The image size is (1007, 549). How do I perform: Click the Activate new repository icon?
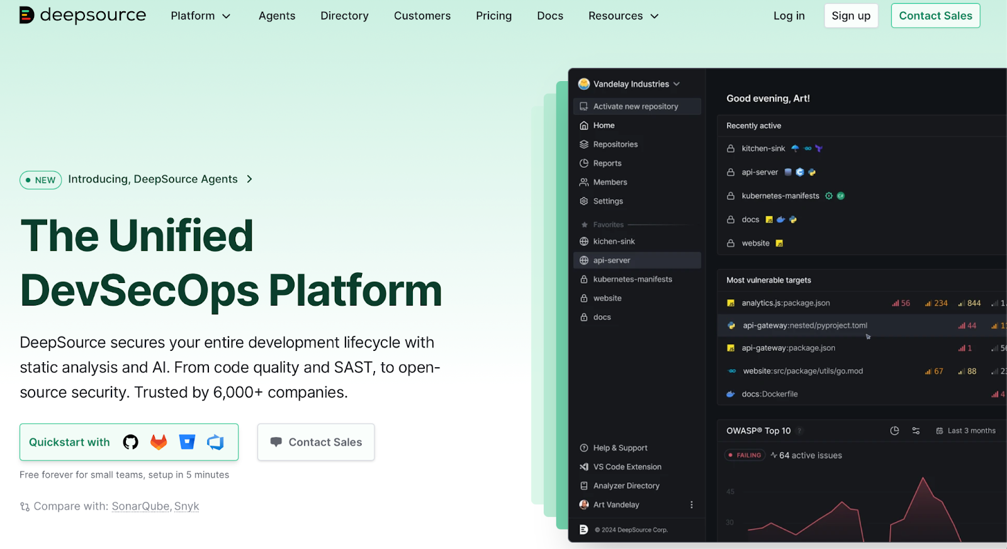(x=584, y=106)
